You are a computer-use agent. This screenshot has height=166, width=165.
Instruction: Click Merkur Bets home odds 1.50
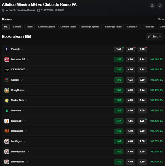[119, 100]
